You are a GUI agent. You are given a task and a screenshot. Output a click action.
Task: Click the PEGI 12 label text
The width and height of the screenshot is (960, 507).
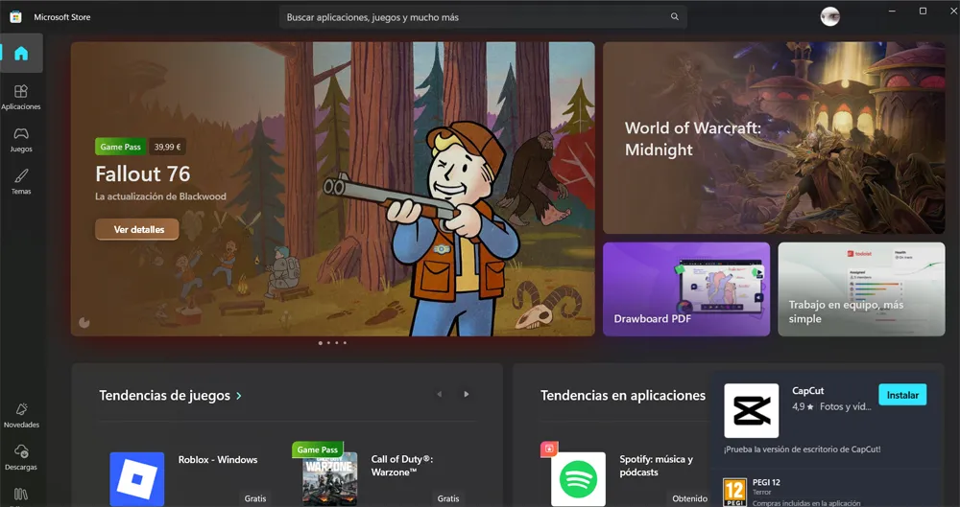766,482
